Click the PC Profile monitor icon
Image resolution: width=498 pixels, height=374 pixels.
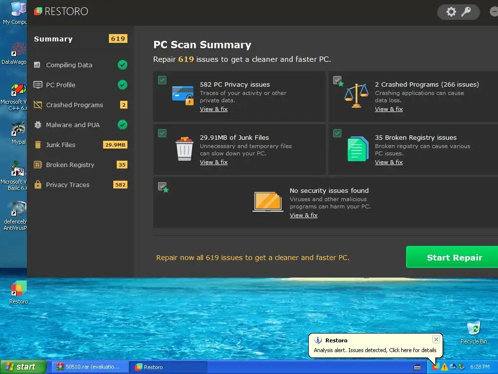[x=38, y=85]
